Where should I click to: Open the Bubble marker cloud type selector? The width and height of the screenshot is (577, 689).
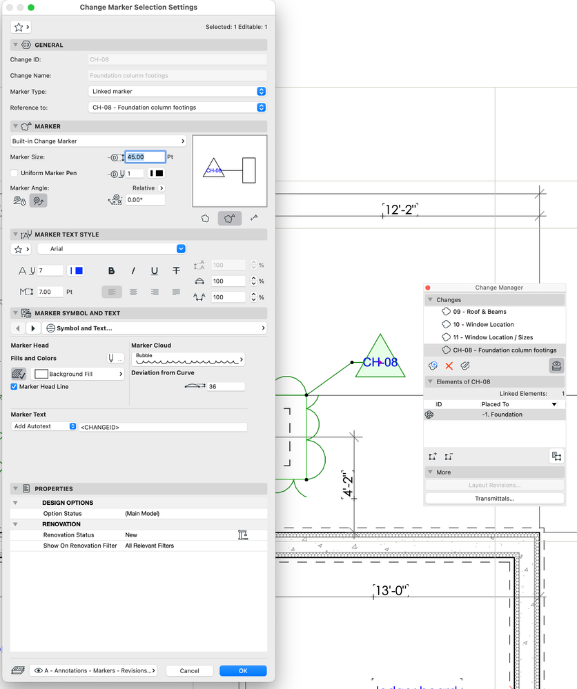point(188,359)
